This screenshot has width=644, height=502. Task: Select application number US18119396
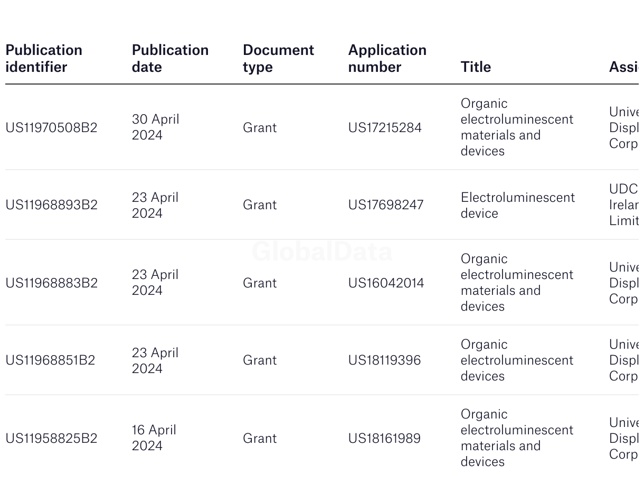point(384,360)
